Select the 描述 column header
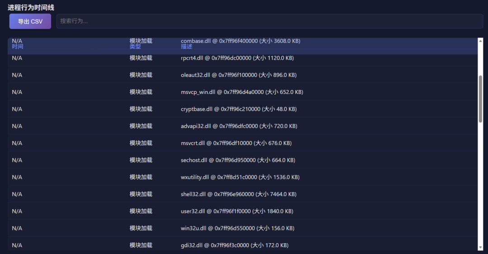The height and width of the screenshot is (254, 488). coord(187,47)
